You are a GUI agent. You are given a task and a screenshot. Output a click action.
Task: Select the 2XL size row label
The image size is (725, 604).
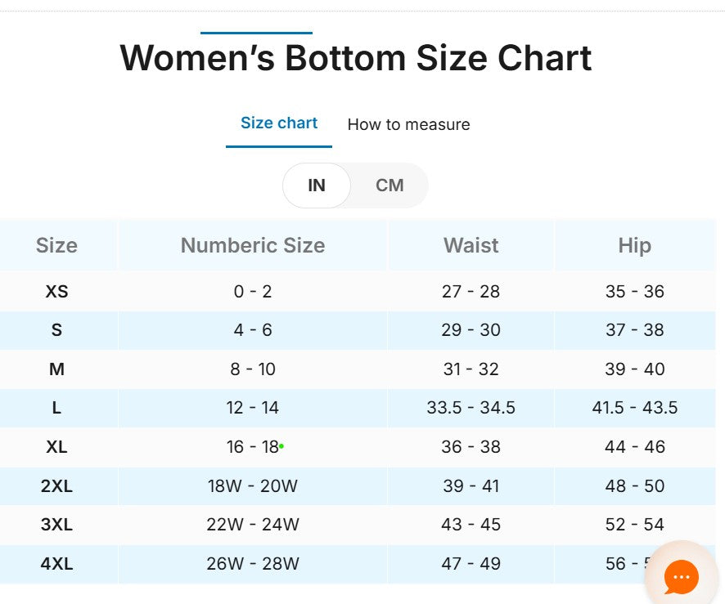56,486
